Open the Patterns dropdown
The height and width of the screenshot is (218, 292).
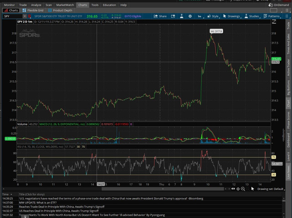[x=272, y=16]
